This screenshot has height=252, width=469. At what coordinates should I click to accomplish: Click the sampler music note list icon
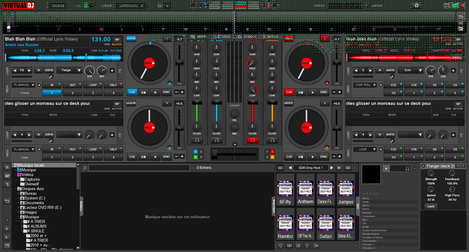[x=281, y=246]
